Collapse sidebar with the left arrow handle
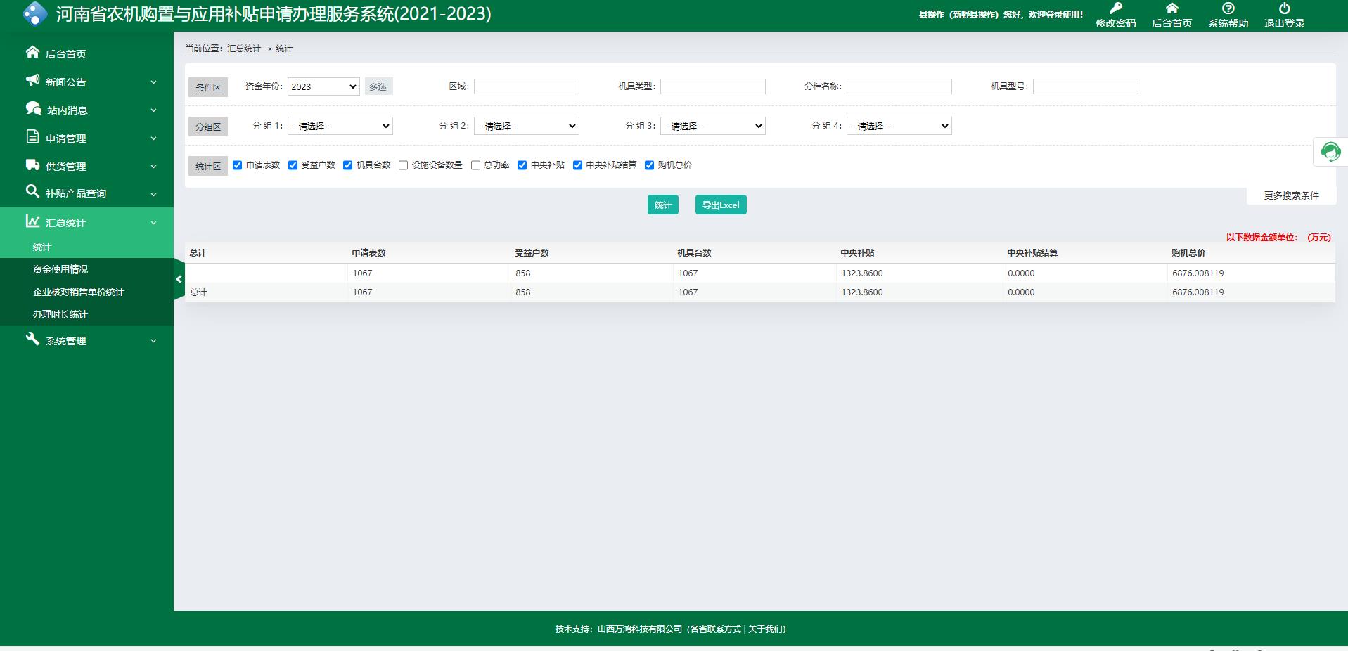Viewport: 1348px width, 651px height. (179, 279)
